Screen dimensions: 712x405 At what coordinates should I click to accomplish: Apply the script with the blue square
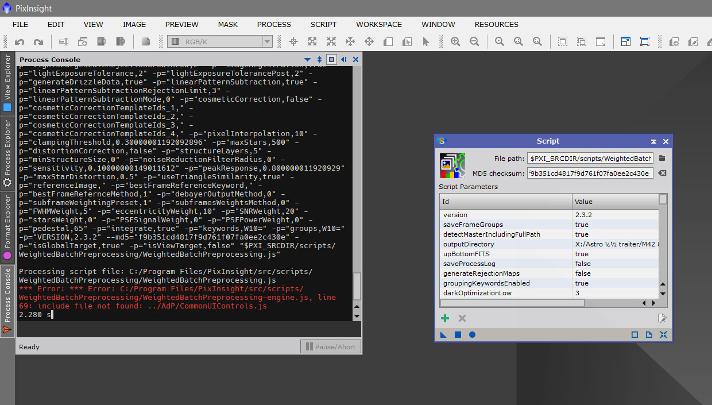coord(458,334)
